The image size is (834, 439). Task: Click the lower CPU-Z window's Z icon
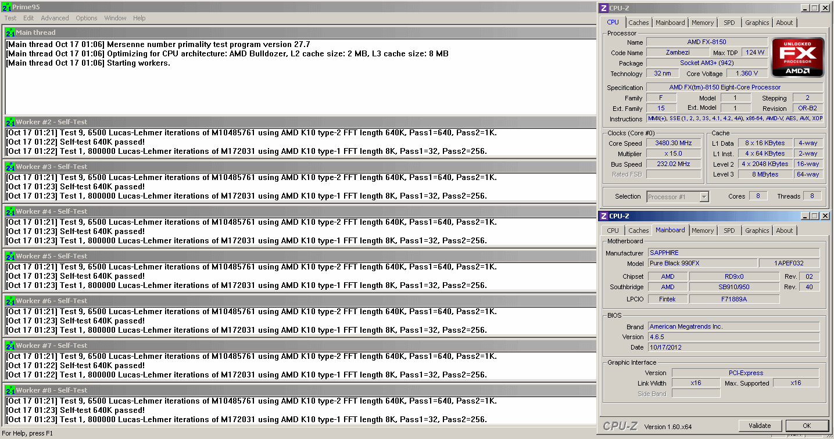pos(604,216)
